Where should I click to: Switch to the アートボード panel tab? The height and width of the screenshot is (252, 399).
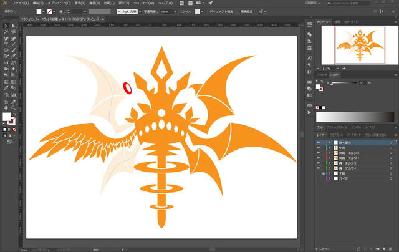(353, 135)
